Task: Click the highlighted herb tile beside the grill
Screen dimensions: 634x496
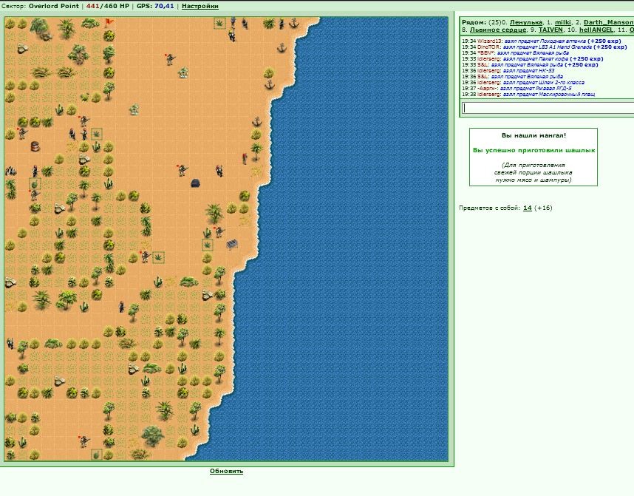Action: [208, 245]
